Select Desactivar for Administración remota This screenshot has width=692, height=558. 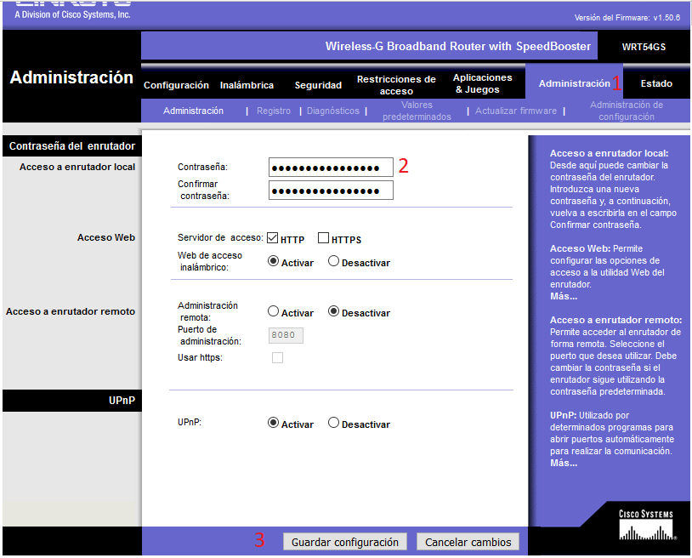tap(333, 311)
